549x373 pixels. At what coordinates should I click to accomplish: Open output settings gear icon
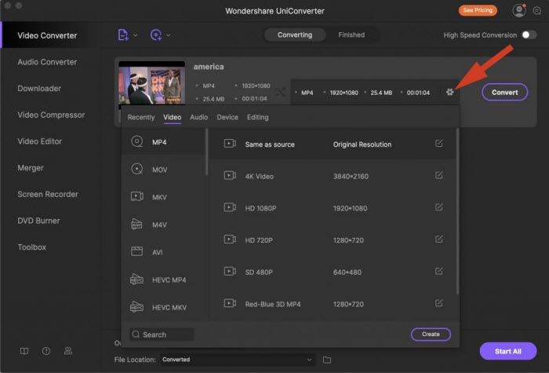[x=449, y=92]
